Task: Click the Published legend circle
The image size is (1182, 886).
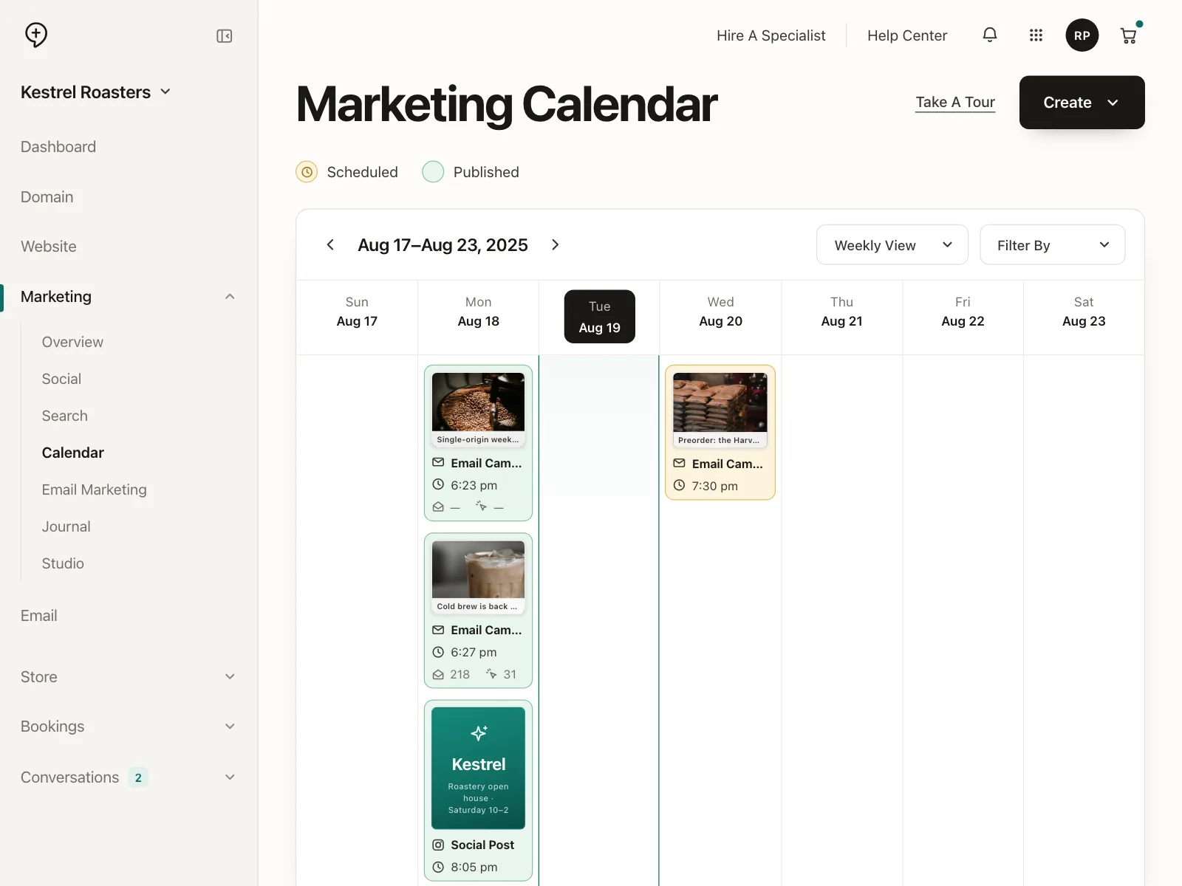Action: [x=433, y=172]
